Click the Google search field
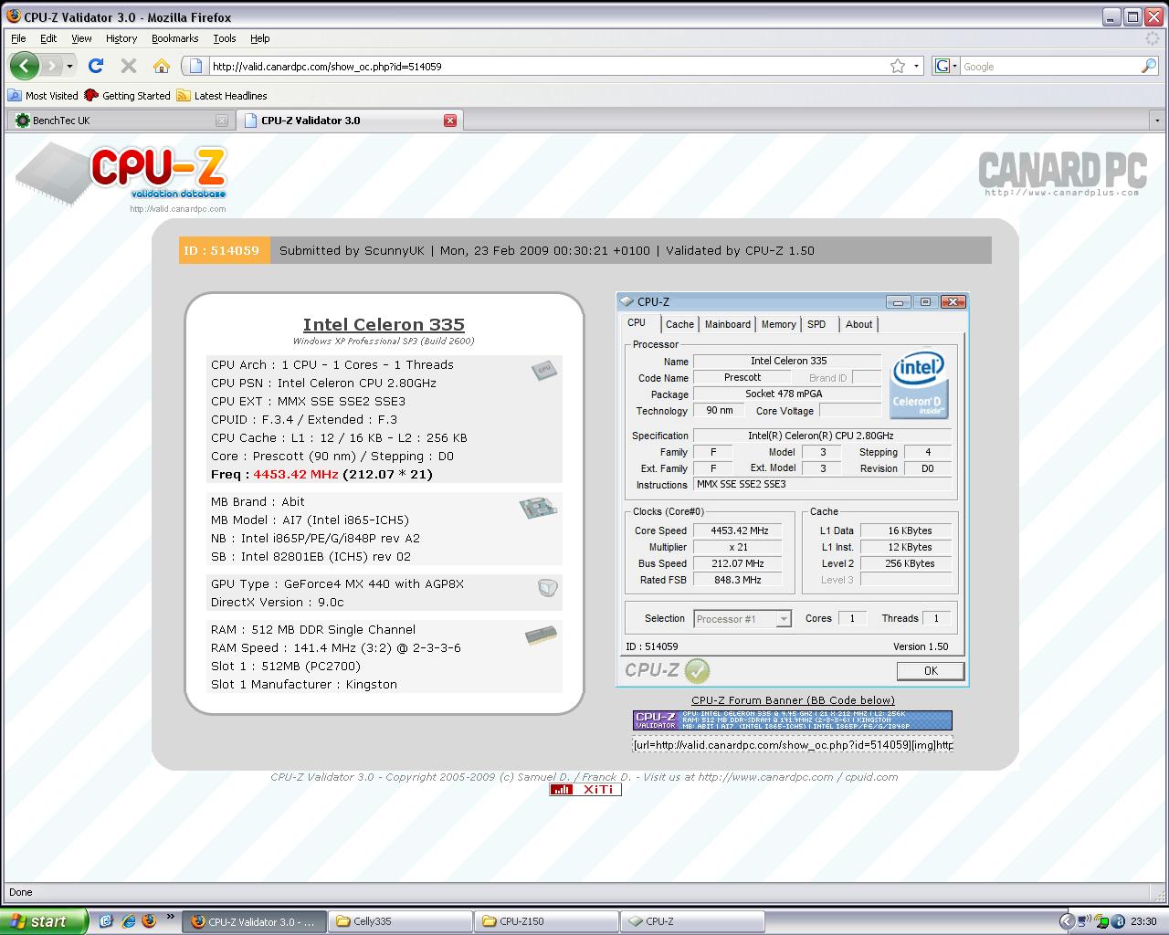The image size is (1169, 935). (x=1049, y=66)
